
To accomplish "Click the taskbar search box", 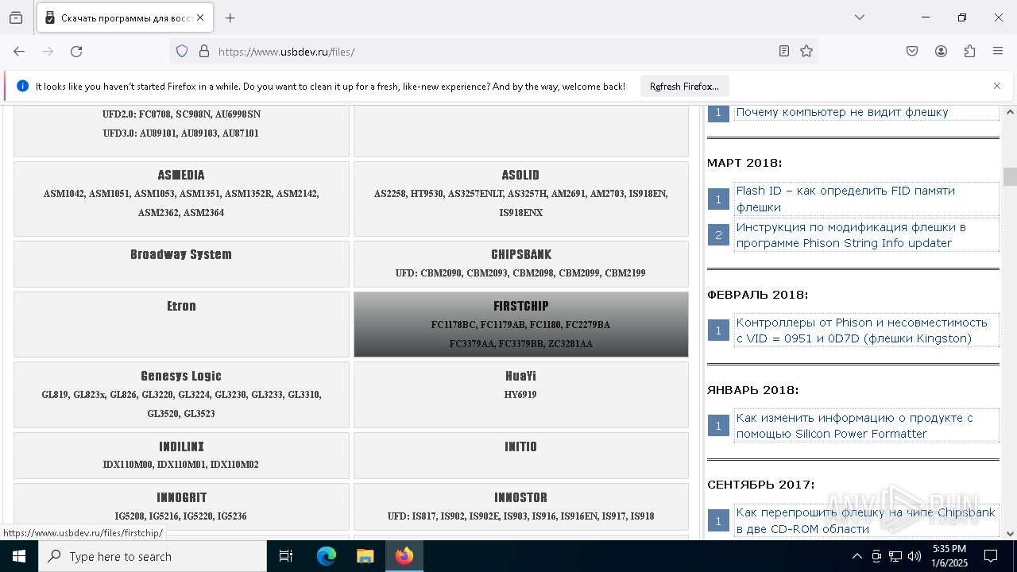I will pyautogui.click(x=153, y=556).
